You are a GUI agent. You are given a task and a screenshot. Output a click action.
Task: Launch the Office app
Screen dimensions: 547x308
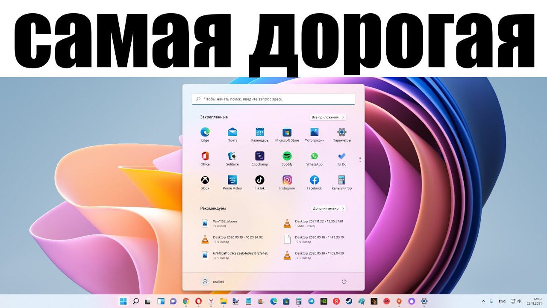(205, 158)
